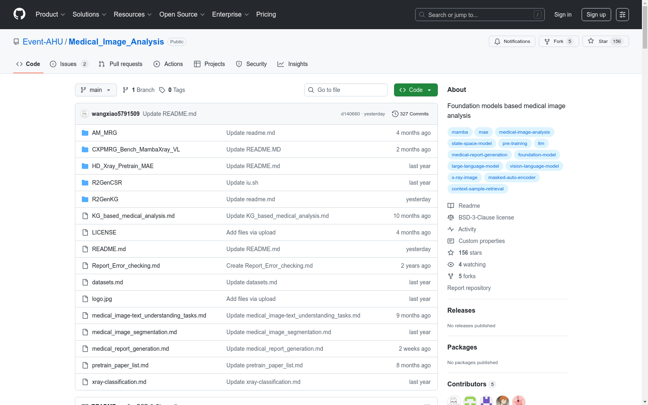The height and width of the screenshot is (405, 648).
Task: Click the Activity pulse icon
Action: (451, 229)
